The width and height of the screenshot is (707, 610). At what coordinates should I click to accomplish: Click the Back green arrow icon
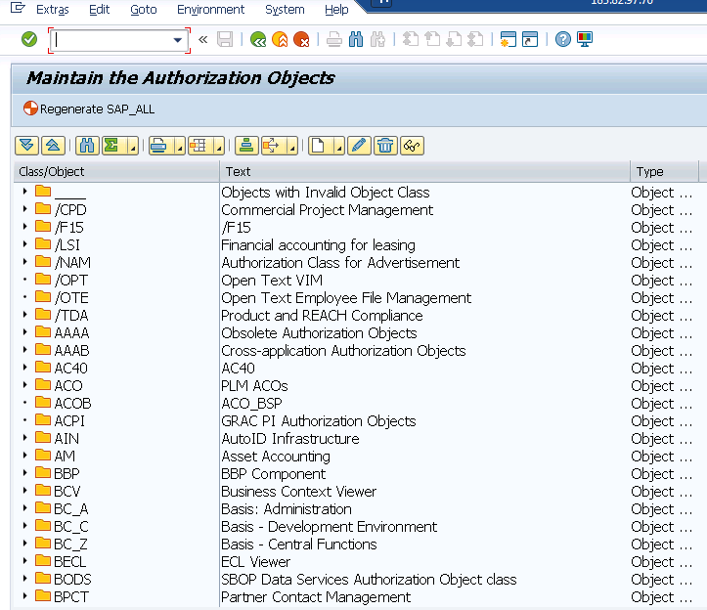[258, 40]
